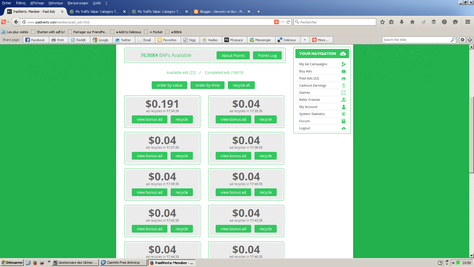The image size is (474, 267).
Task: Click the Add to Delicious bookmark
Action: pyautogui.click(x=126, y=32)
